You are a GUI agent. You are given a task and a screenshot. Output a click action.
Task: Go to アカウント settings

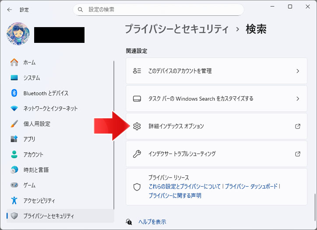pyautogui.click(x=32, y=154)
